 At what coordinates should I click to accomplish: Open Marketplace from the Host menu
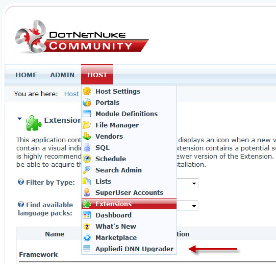coord(129,237)
